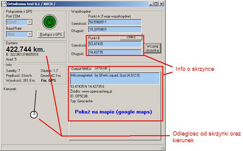Screen dimensions: 243x151
Task: Click the Arad: 5 text
Action: tap(11, 59)
